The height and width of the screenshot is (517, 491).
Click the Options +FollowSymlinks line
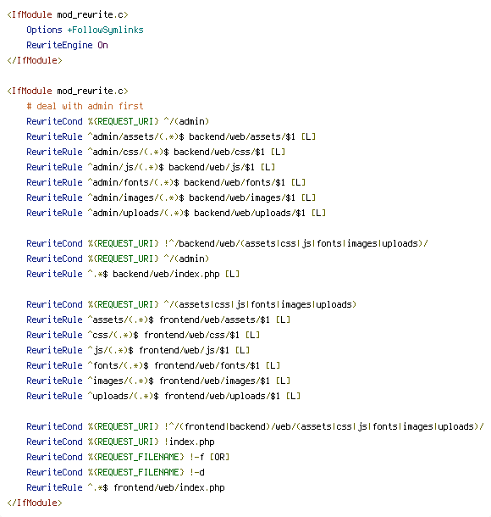coord(85,30)
